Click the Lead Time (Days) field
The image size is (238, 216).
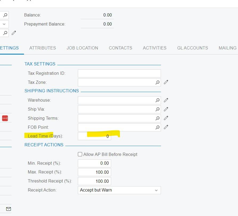(95, 136)
